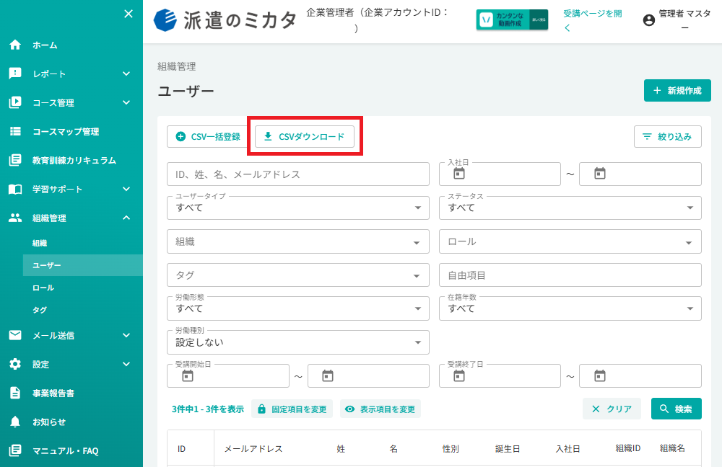This screenshot has width=722, height=467.
Task: Open the 受講ページを開く link
Action: 593,20
